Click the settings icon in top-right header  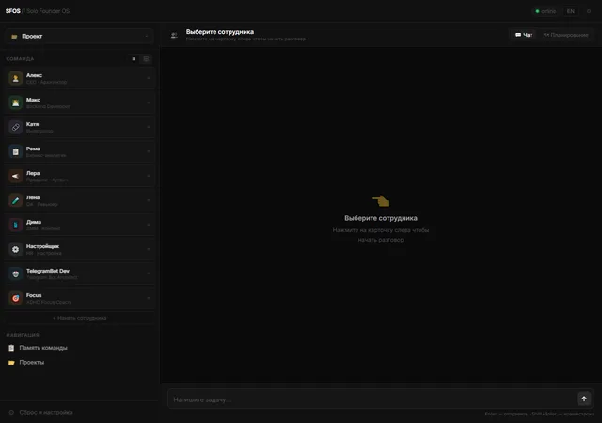click(x=589, y=11)
